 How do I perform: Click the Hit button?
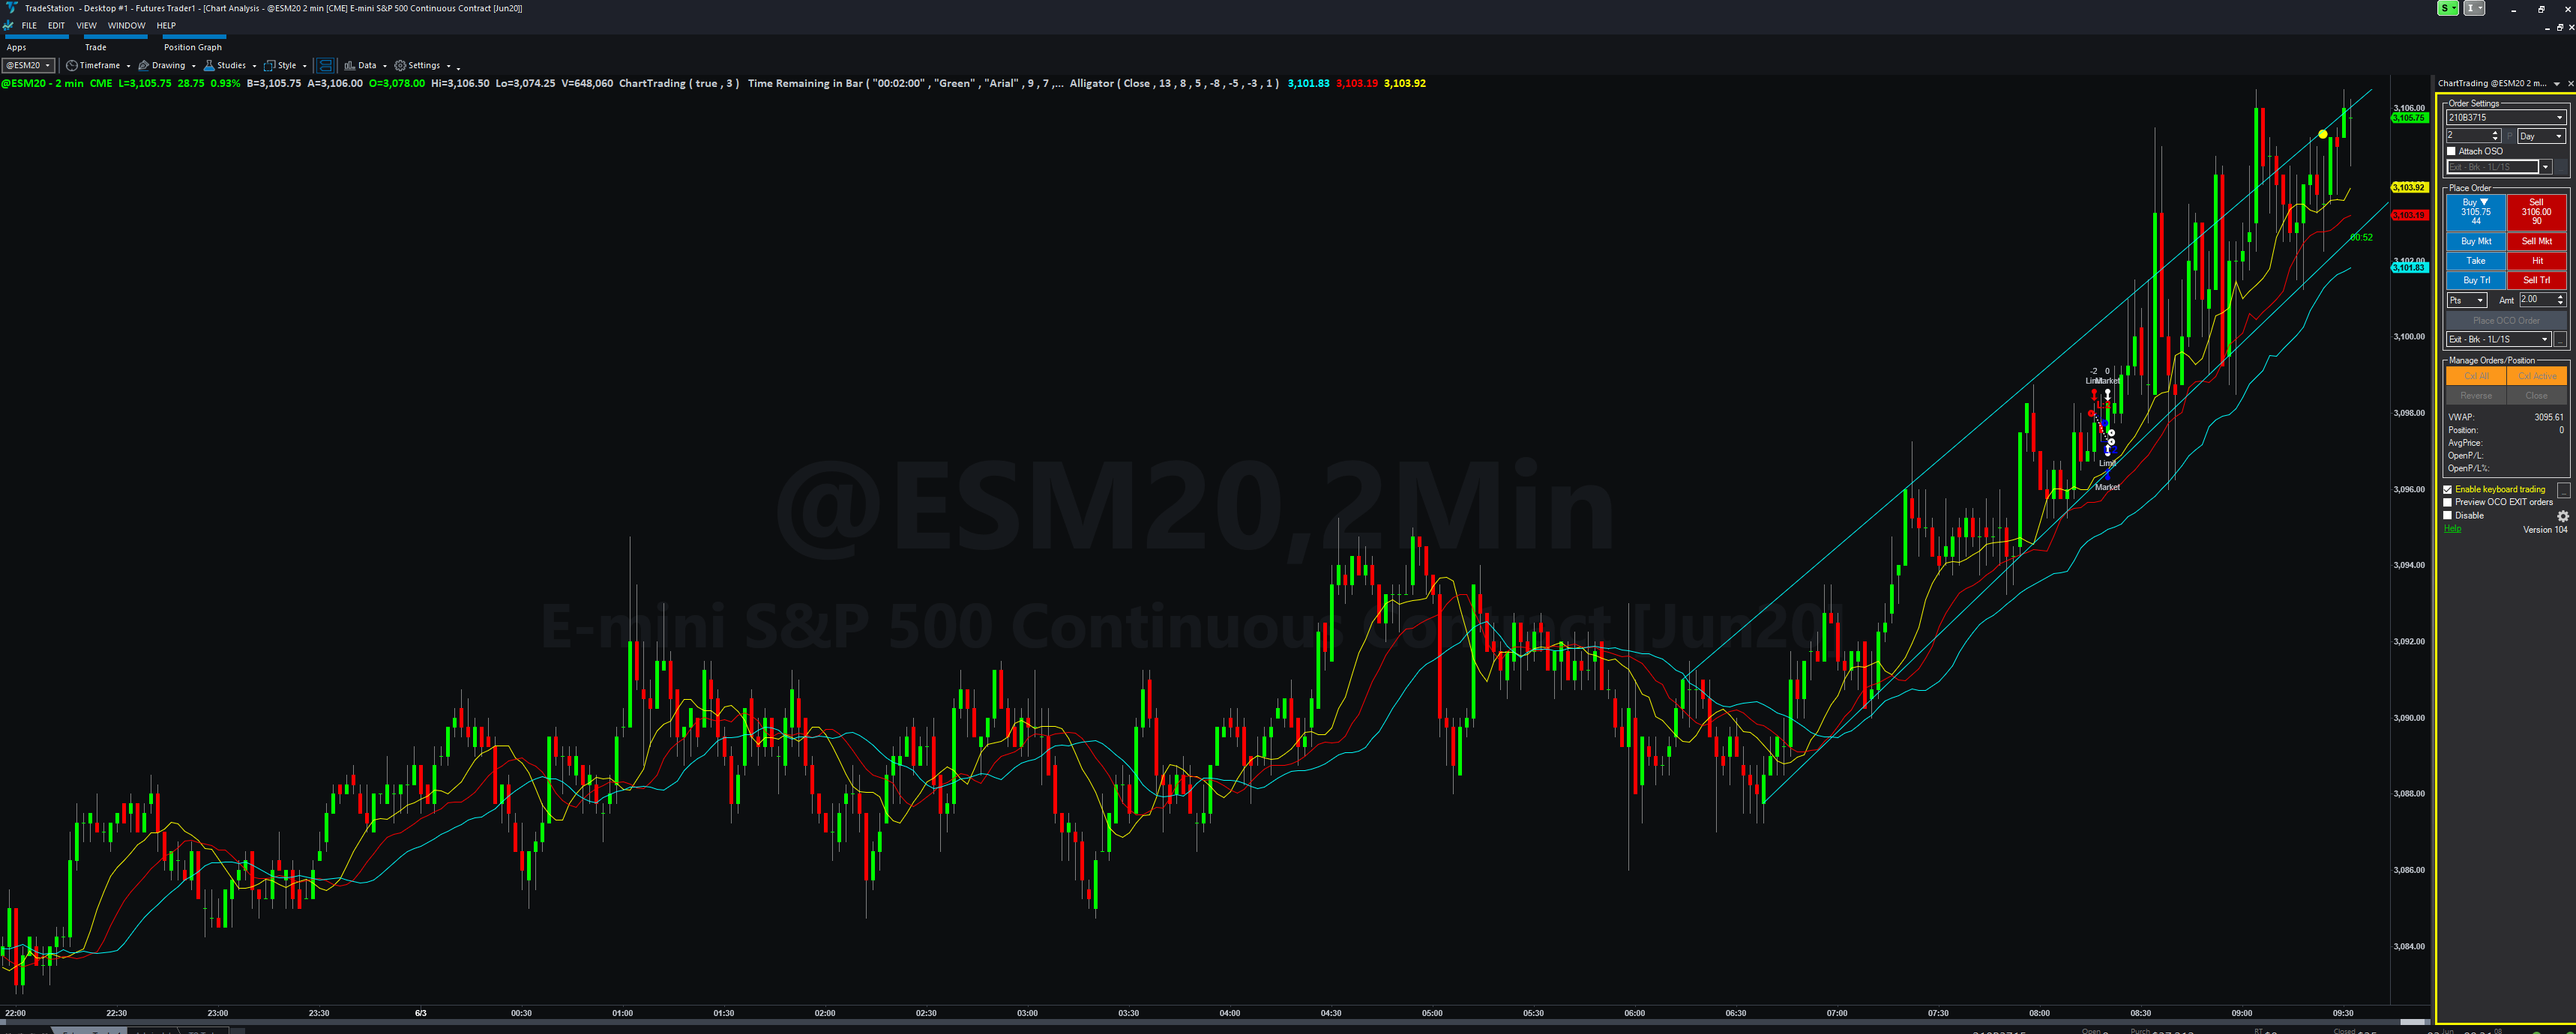pyautogui.click(x=2537, y=261)
